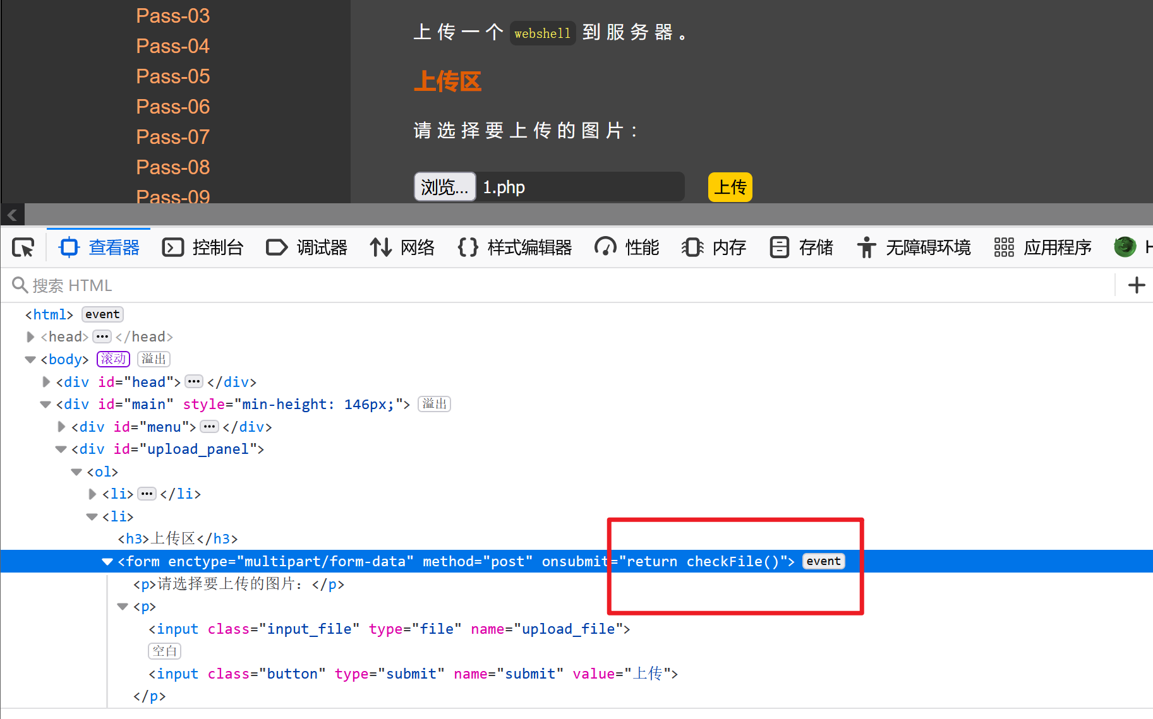Switch to the 内存 memory tab
Viewport: 1153px width, 719px height.
coord(714,247)
